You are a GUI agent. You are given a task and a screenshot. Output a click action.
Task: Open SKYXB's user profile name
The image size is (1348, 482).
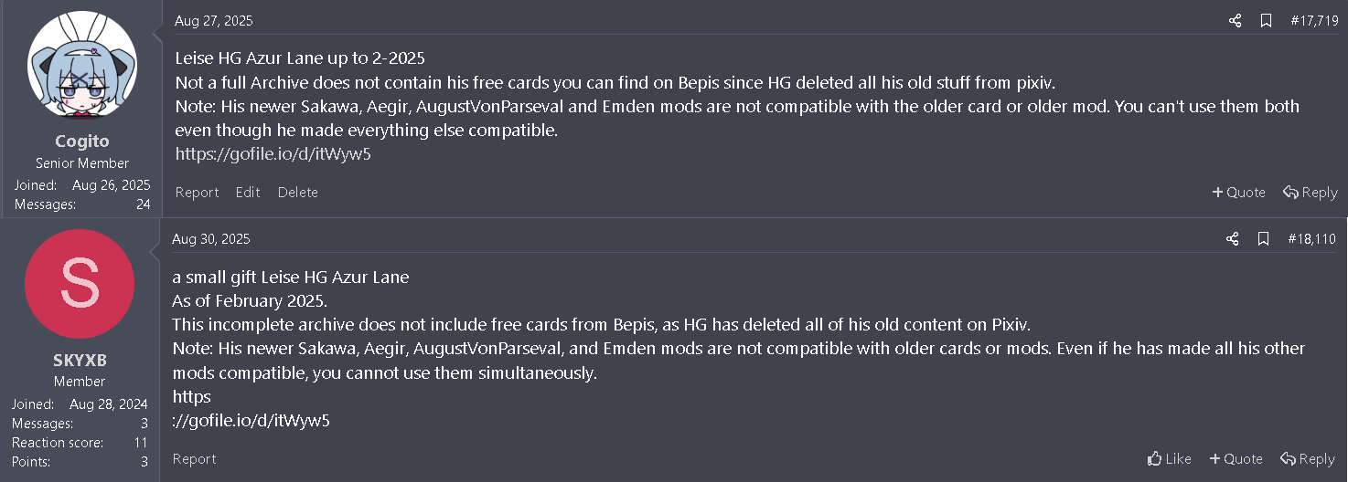point(80,361)
